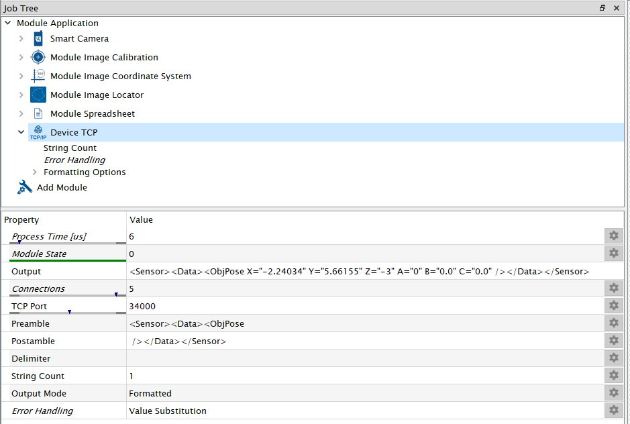Viewport: 630px width, 424px height.
Task: Click the Module Image Calibration target icon
Action: click(38, 57)
